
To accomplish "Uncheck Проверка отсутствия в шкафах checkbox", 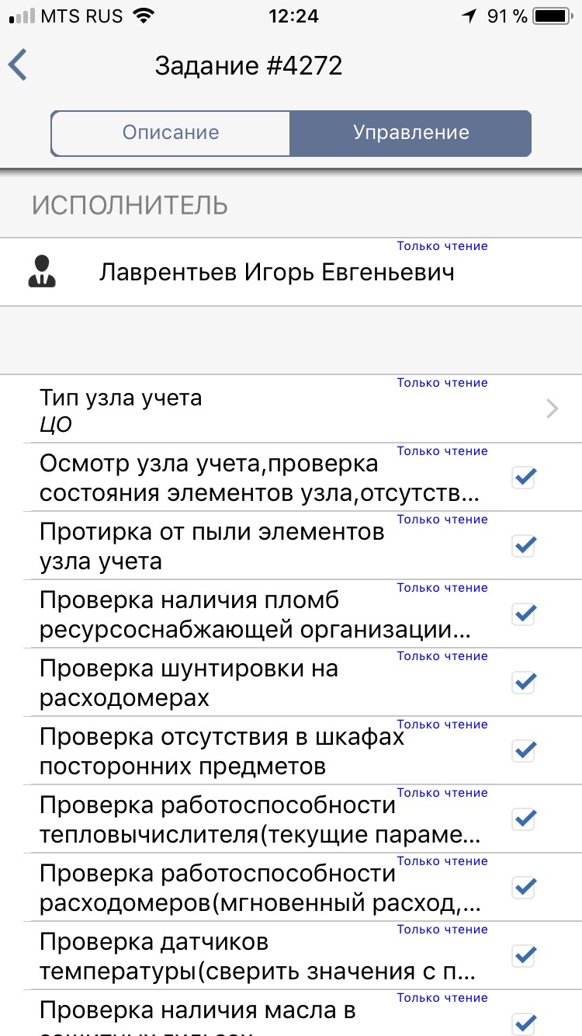I will pyautogui.click(x=524, y=751).
